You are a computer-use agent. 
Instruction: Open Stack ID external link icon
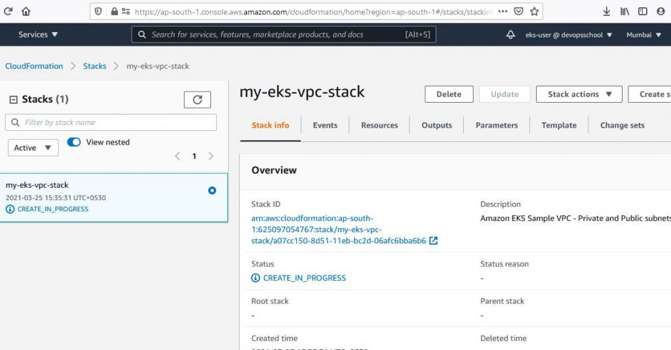point(433,241)
